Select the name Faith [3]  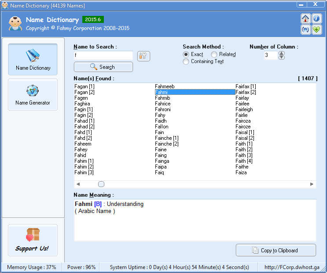(244, 155)
